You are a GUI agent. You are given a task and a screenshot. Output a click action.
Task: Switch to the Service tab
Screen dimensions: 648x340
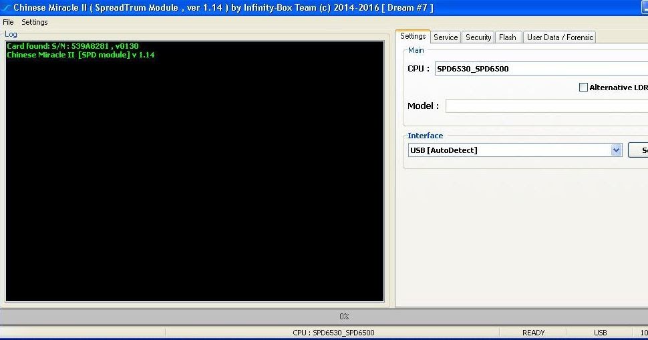click(446, 37)
